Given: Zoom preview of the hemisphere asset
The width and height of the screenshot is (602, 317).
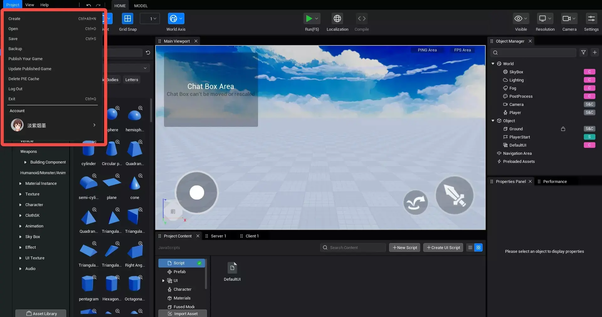Looking at the screenshot, I should click(x=140, y=108).
